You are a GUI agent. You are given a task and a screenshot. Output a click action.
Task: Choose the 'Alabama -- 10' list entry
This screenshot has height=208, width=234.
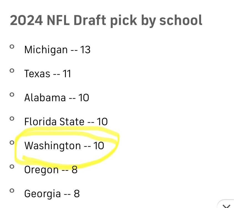57,98
